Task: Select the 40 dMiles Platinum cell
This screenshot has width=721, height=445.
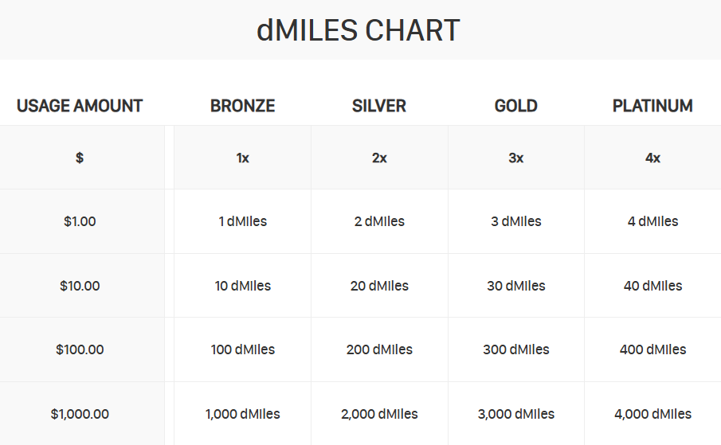Action: pos(652,286)
